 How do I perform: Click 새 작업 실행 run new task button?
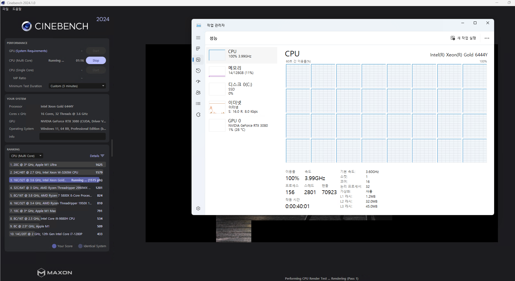(463, 38)
